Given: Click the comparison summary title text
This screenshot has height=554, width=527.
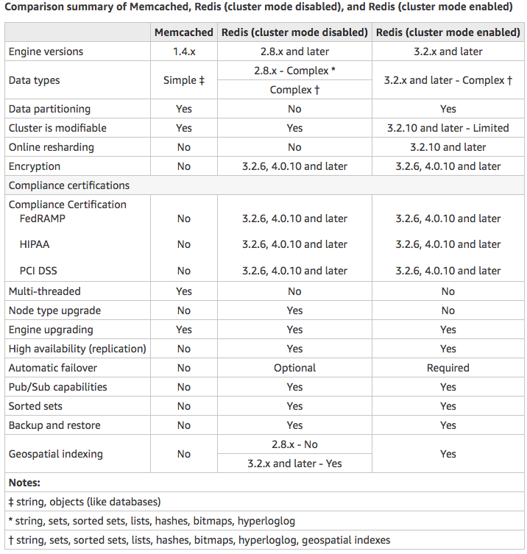Looking at the screenshot, I should point(258,7).
